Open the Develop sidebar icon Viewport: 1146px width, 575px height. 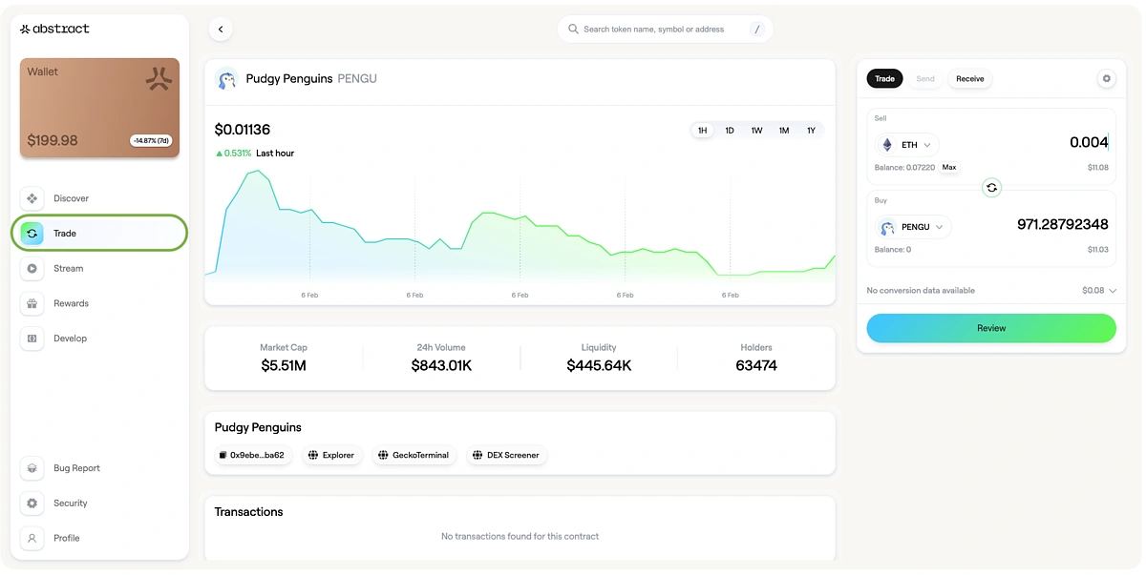point(32,339)
